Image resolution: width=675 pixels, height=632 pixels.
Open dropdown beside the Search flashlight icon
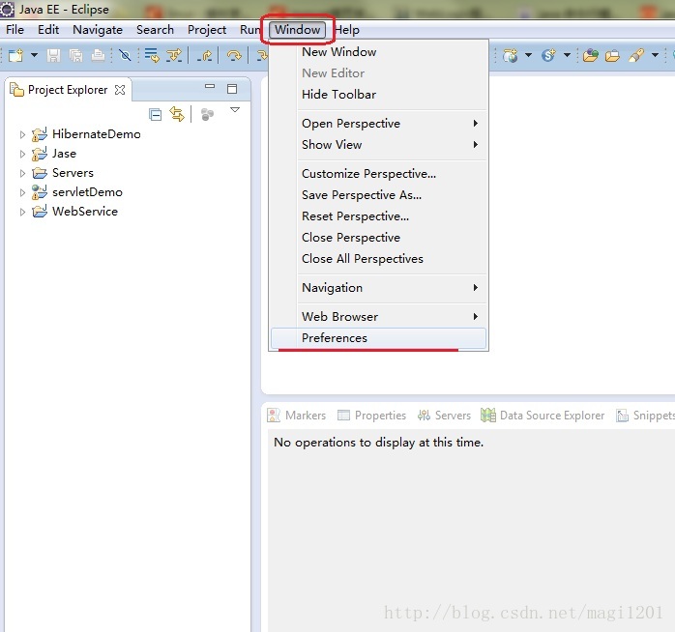tap(655, 55)
